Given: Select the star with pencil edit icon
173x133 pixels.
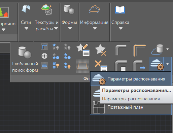Looking at the screenshot, I should click(83, 50).
